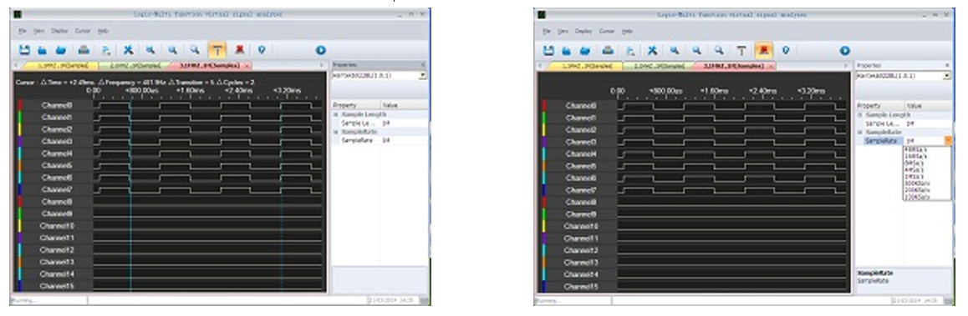Click the Print icon in the right window toolbar
This screenshot has height=316, width=968.
coord(608,51)
